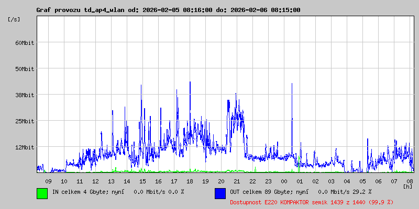Click the hour label '12' on x-axis
This screenshot has height=209, width=419.
[95, 181]
